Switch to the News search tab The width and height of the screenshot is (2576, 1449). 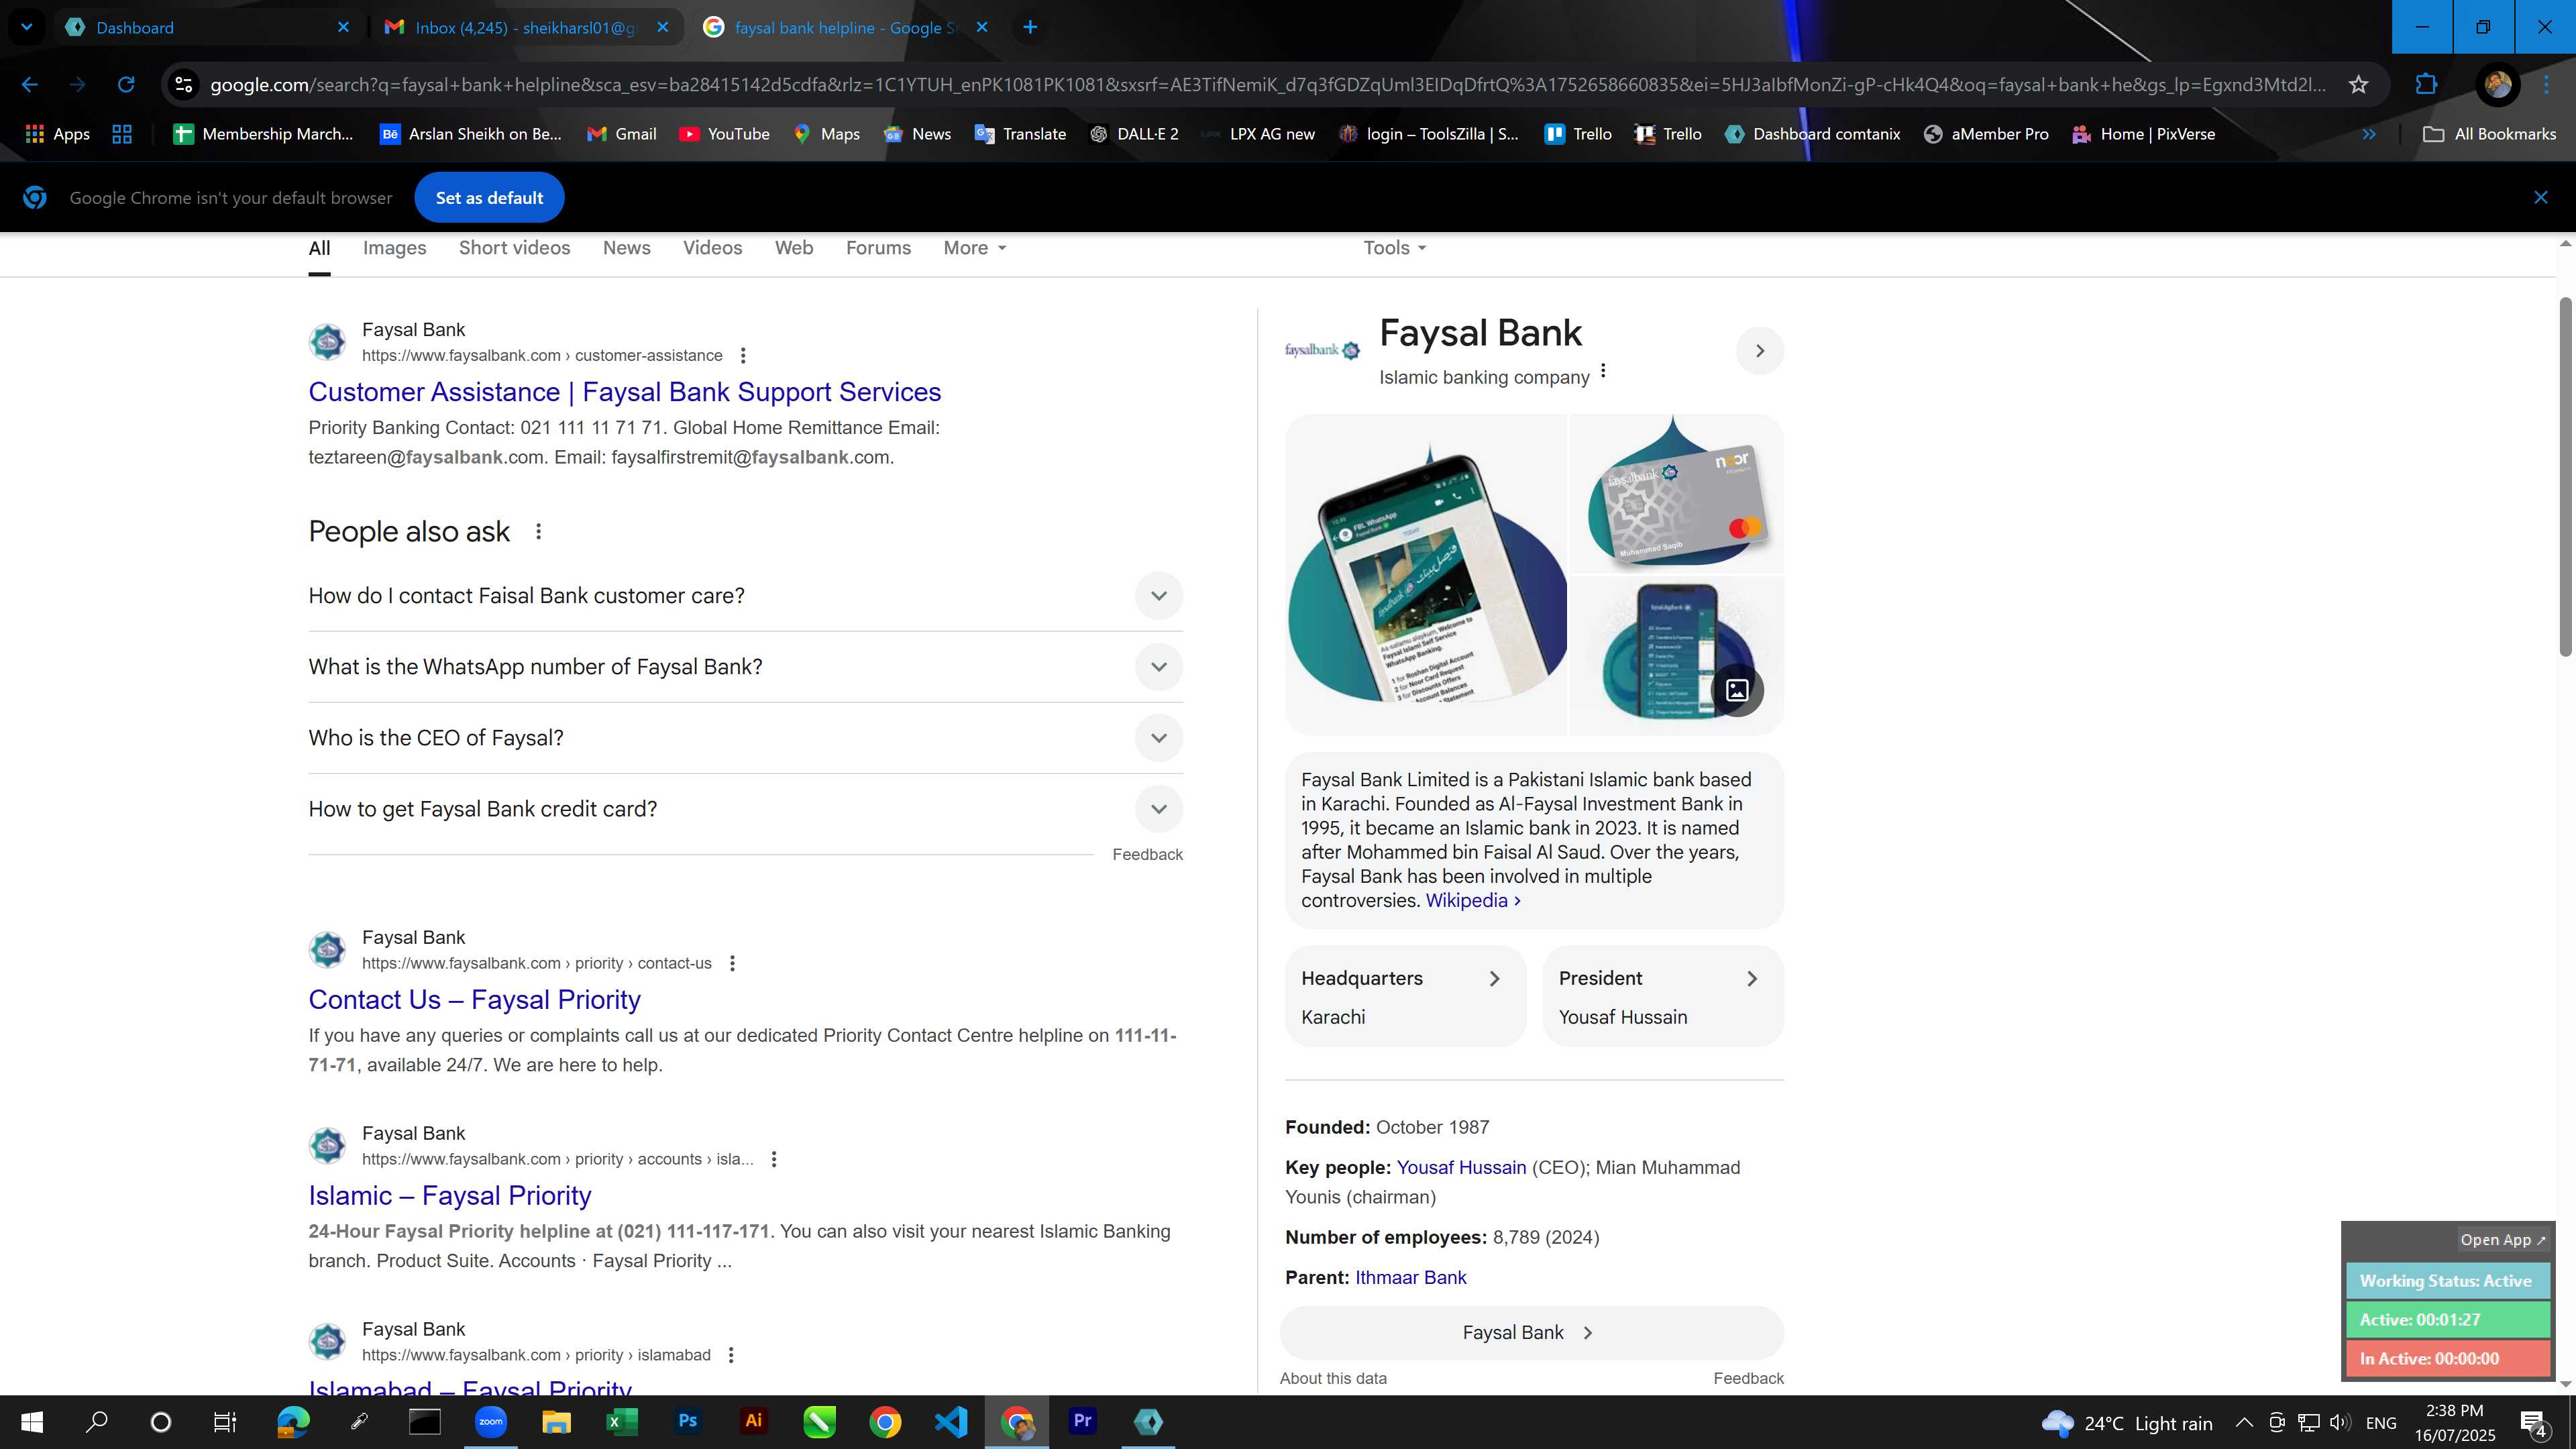coord(626,248)
